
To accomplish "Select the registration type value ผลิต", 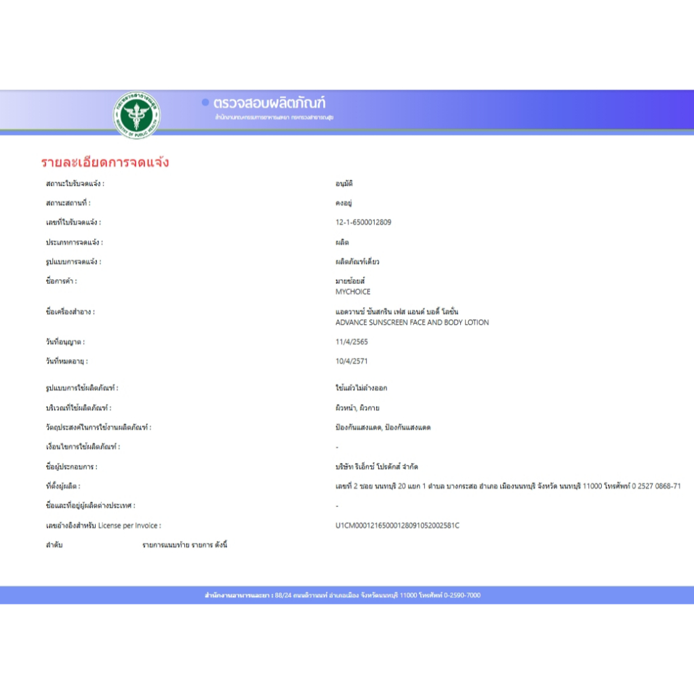I will [342, 242].
